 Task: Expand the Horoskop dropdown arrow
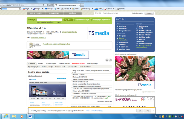coord(92,9)
